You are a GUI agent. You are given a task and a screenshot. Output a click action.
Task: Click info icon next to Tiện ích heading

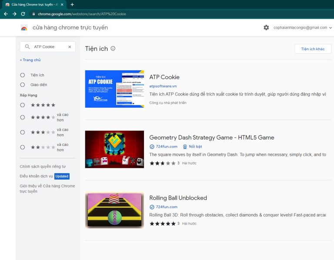click(113, 49)
